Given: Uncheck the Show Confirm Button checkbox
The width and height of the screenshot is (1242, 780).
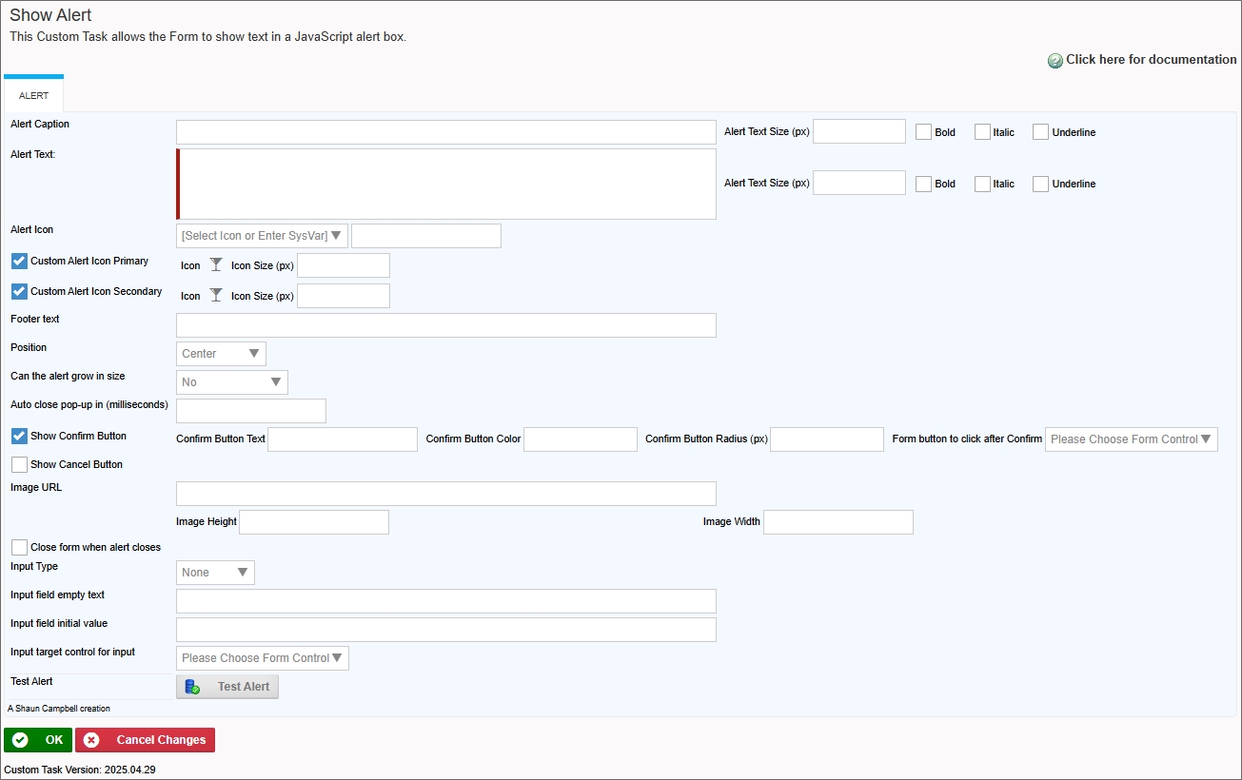Looking at the screenshot, I should (x=19, y=437).
